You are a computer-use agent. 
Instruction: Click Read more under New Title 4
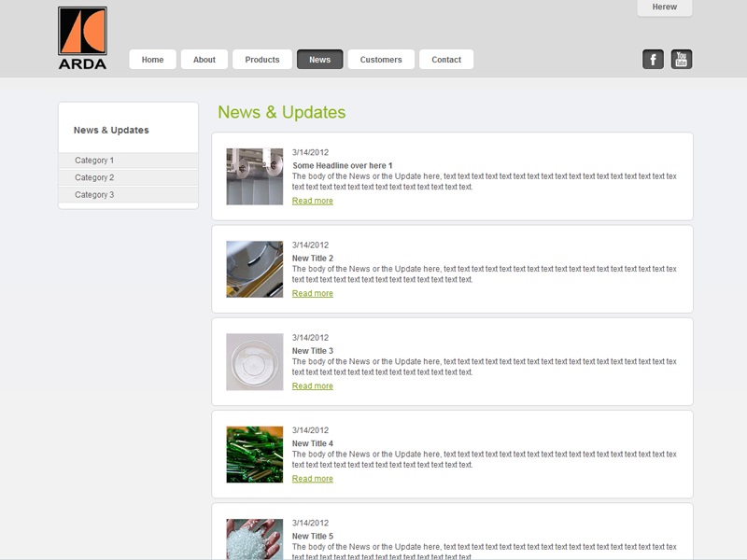[x=312, y=479]
